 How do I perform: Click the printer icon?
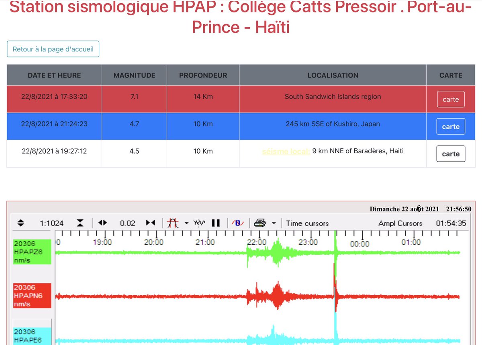click(260, 223)
